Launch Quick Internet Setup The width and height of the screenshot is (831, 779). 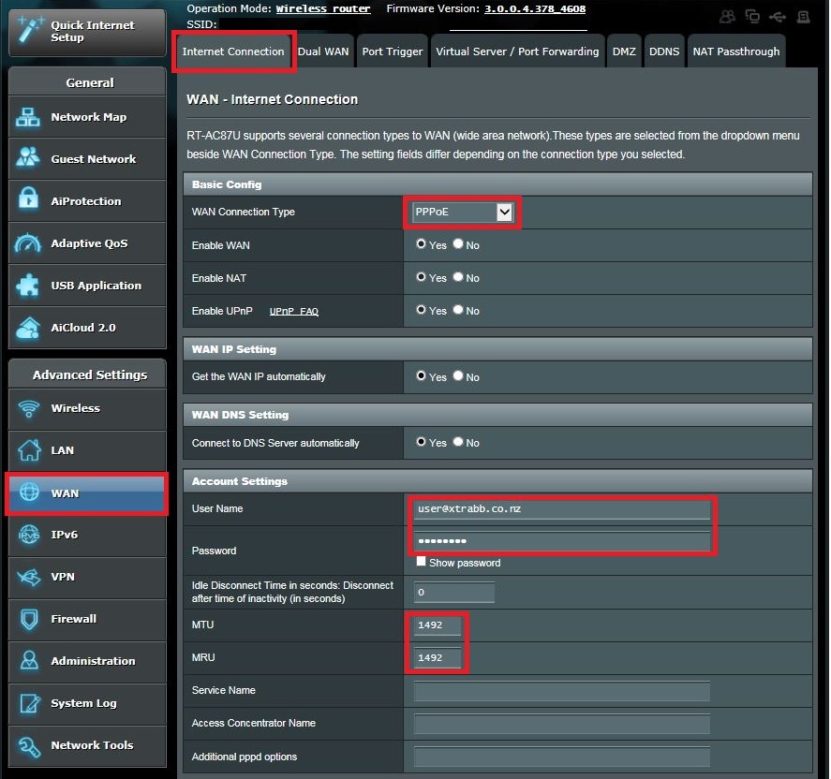(x=86, y=32)
